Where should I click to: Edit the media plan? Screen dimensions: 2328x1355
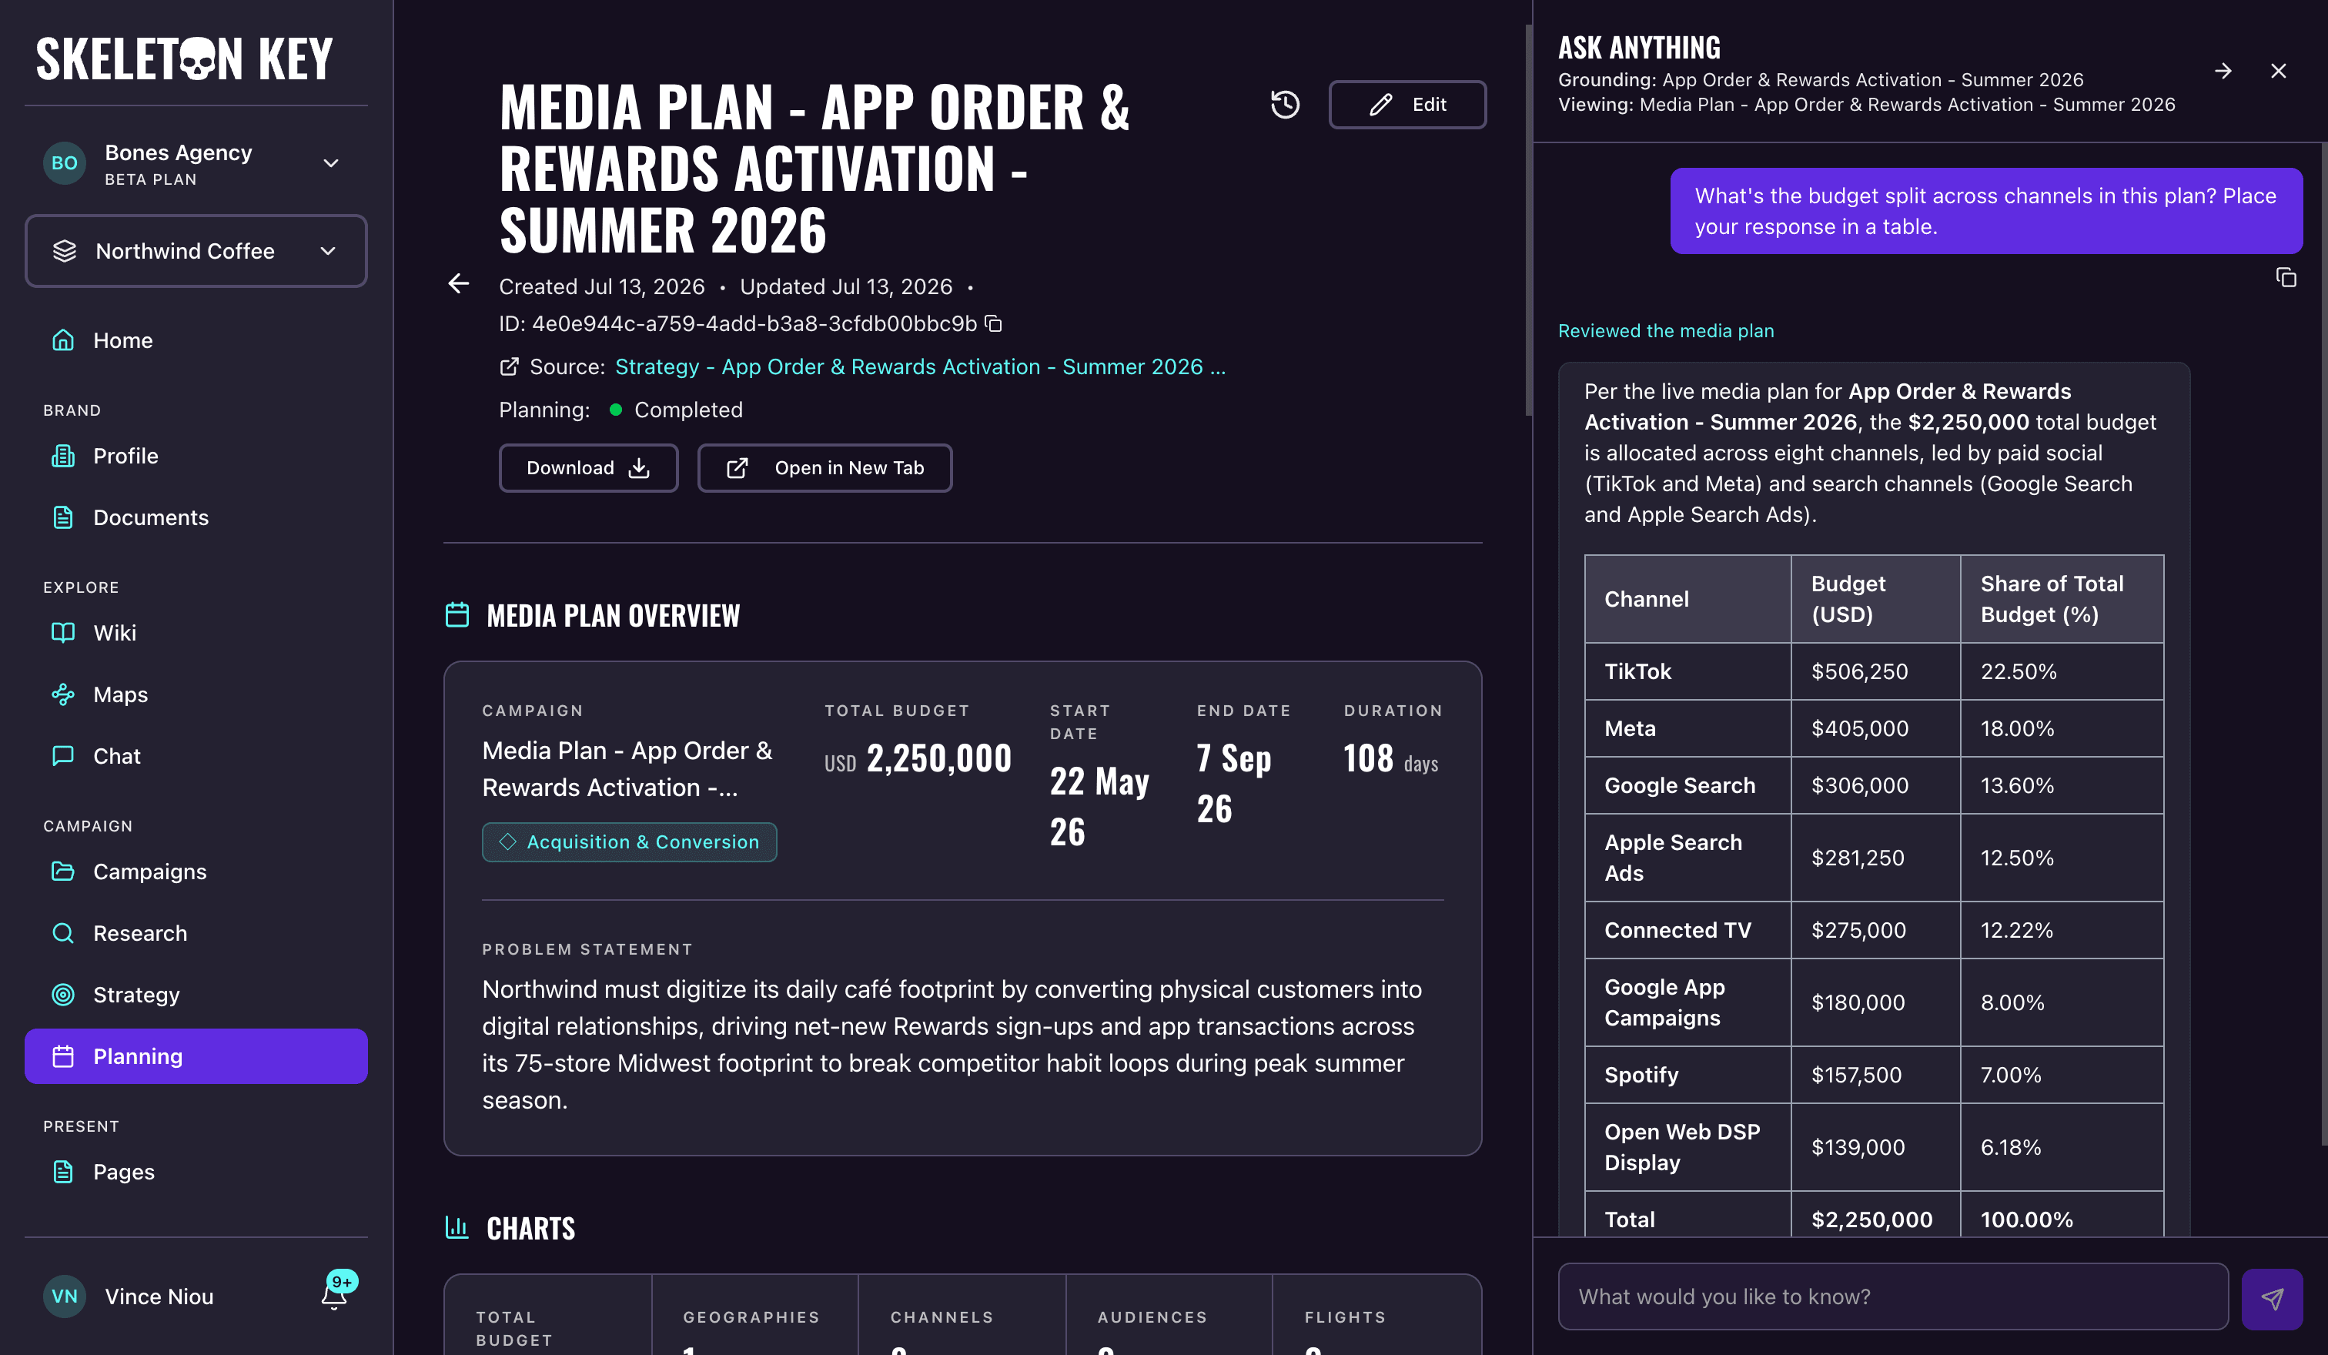(x=1407, y=105)
